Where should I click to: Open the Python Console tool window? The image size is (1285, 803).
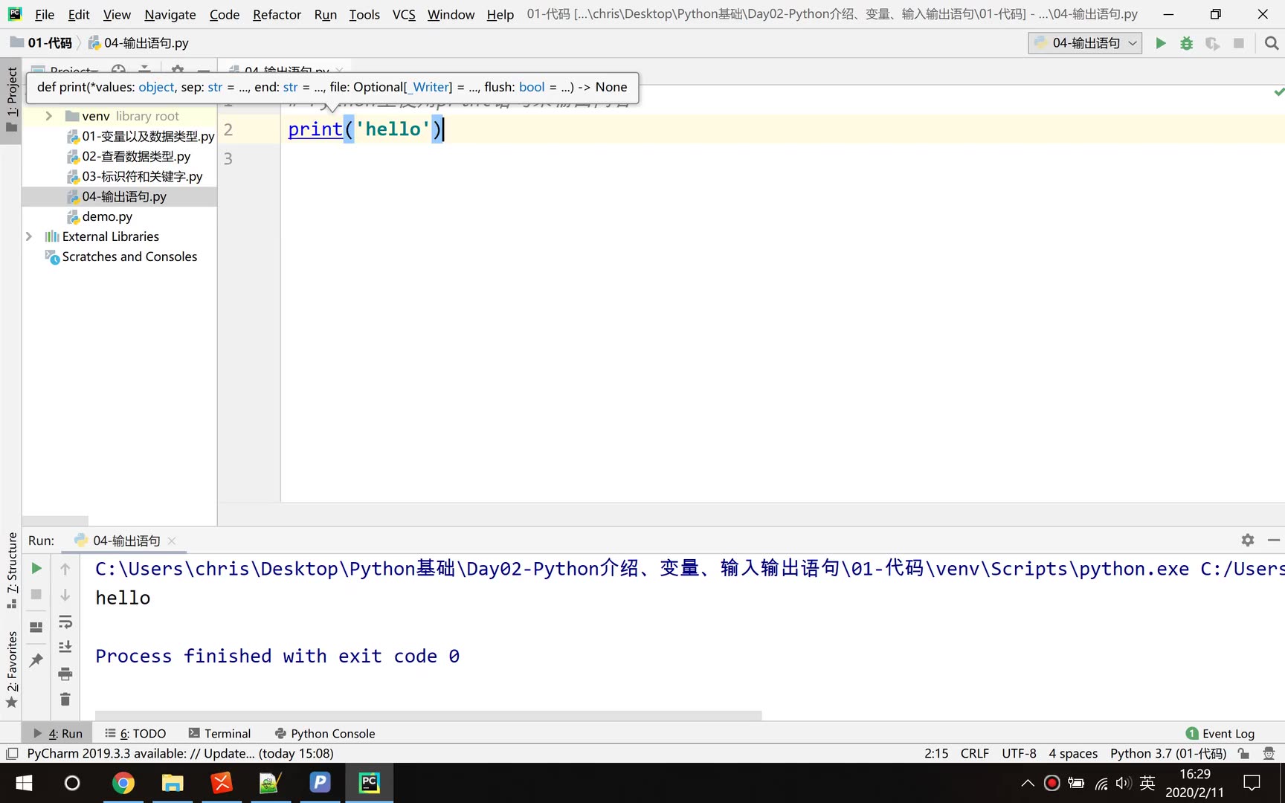pos(325,733)
